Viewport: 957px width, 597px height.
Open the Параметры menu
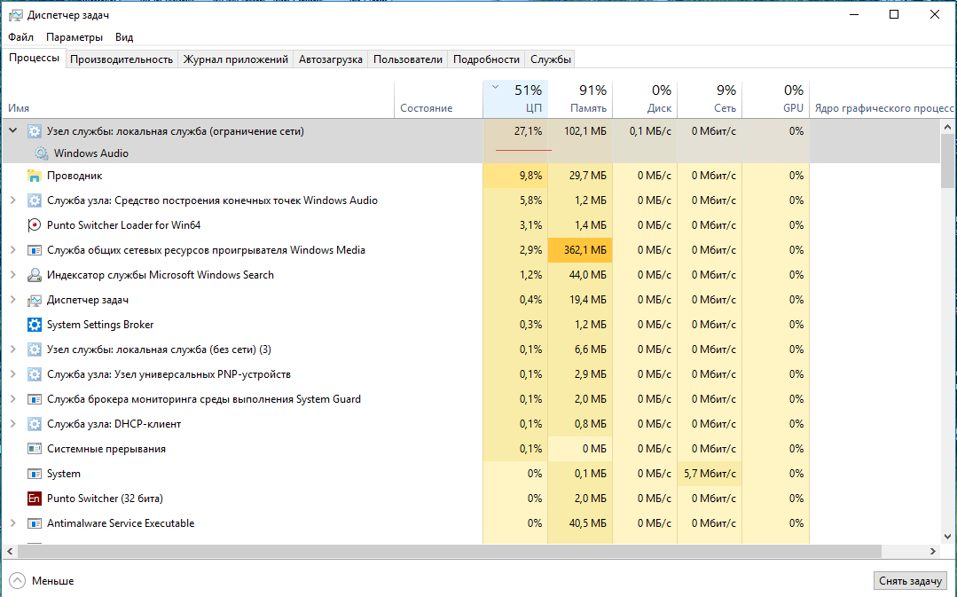point(75,37)
